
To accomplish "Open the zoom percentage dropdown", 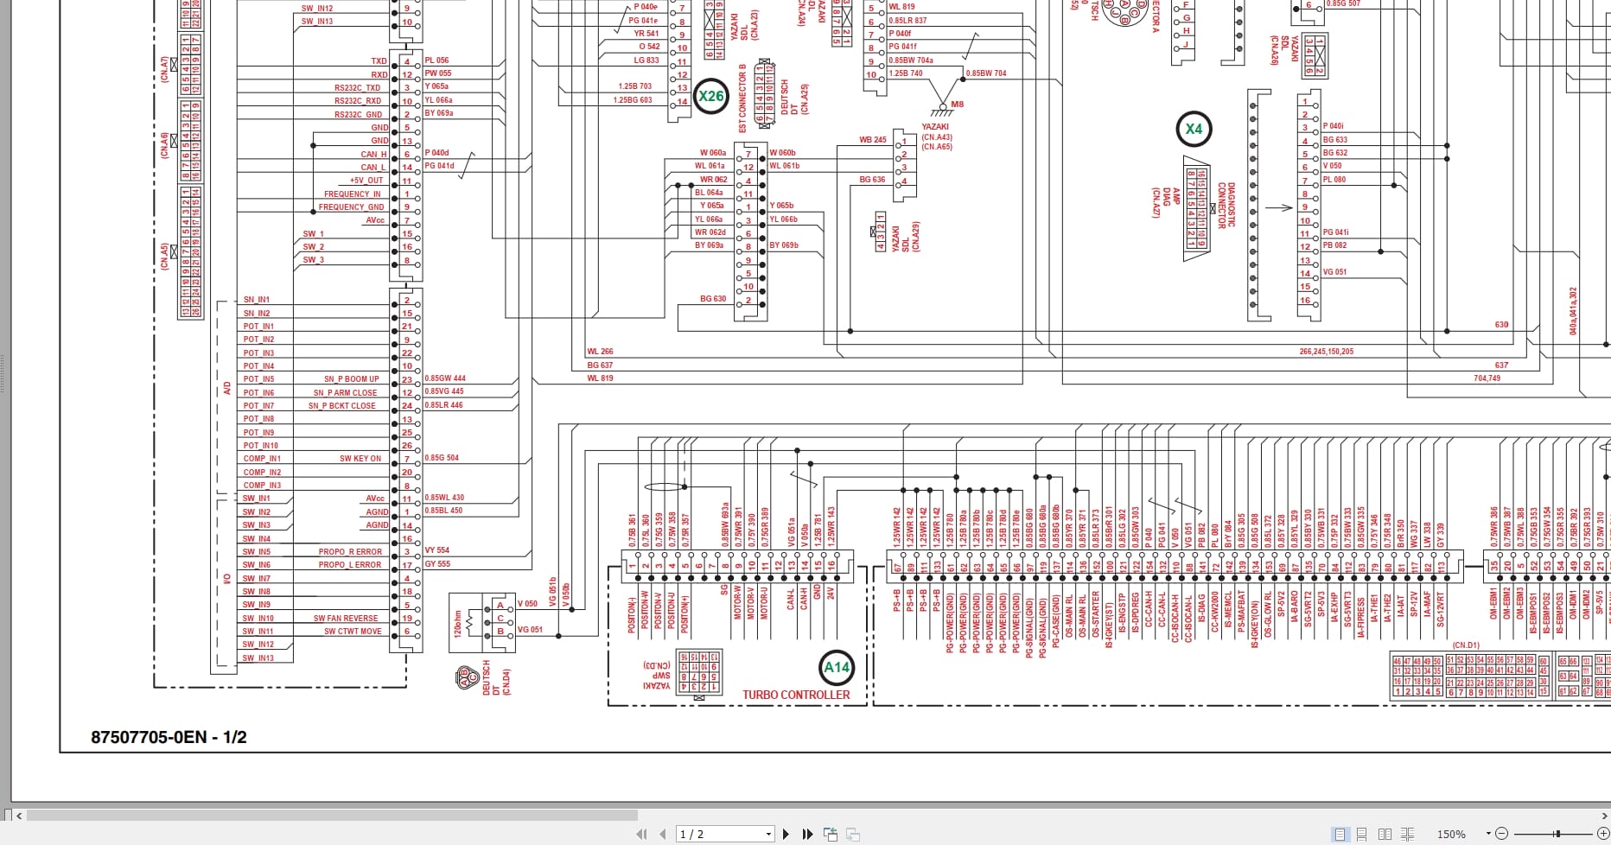I will pyautogui.click(x=1488, y=833).
